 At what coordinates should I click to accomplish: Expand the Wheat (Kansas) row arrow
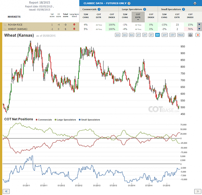click(x=199, y=29)
